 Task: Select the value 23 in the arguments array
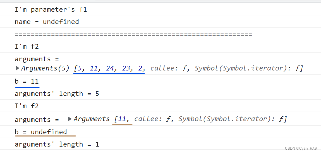click(126, 68)
